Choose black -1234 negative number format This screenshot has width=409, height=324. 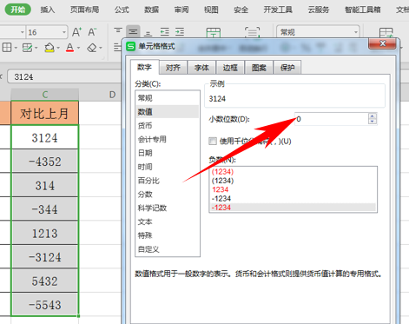tap(293, 199)
